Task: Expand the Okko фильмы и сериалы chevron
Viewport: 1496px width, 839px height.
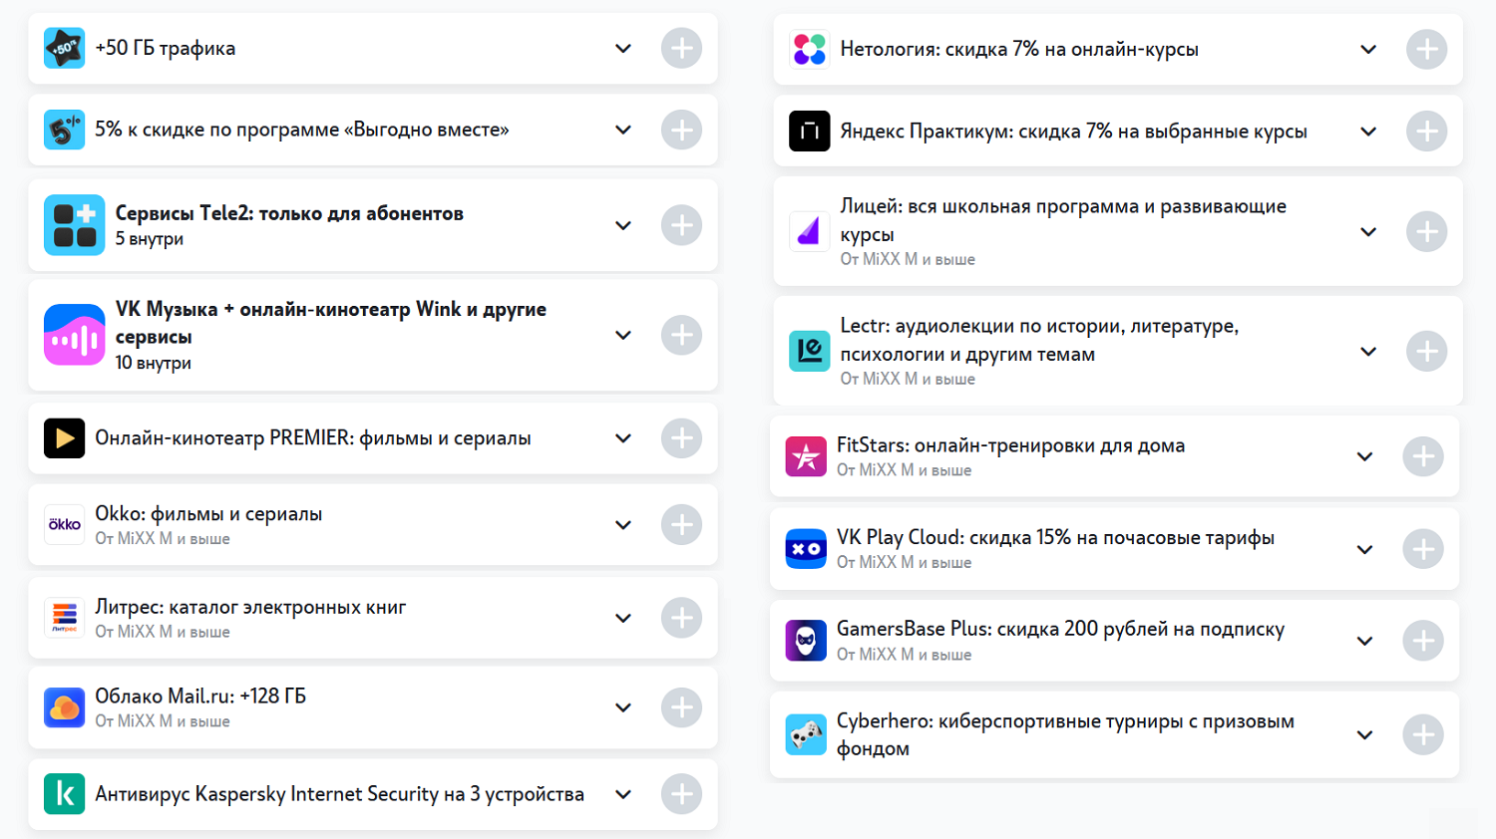Action: (x=623, y=525)
